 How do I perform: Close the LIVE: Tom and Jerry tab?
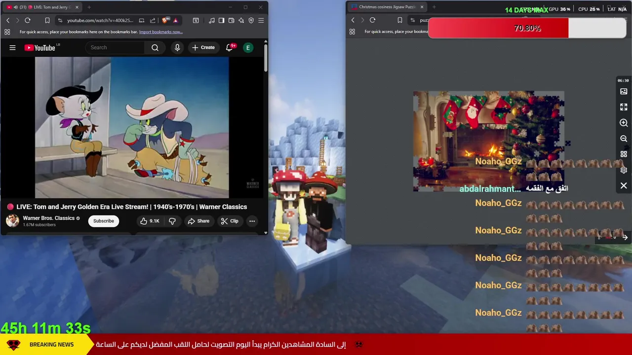click(x=77, y=7)
